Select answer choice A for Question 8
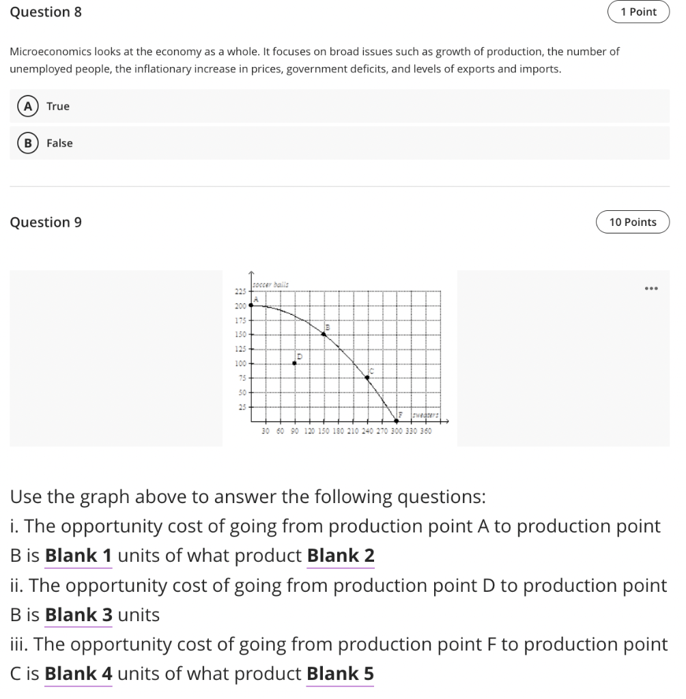 click(x=27, y=106)
